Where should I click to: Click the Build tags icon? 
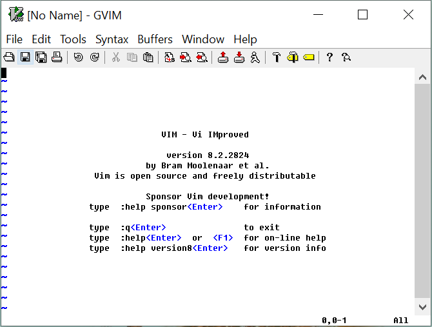pyautogui.click(x=293, y=57)
